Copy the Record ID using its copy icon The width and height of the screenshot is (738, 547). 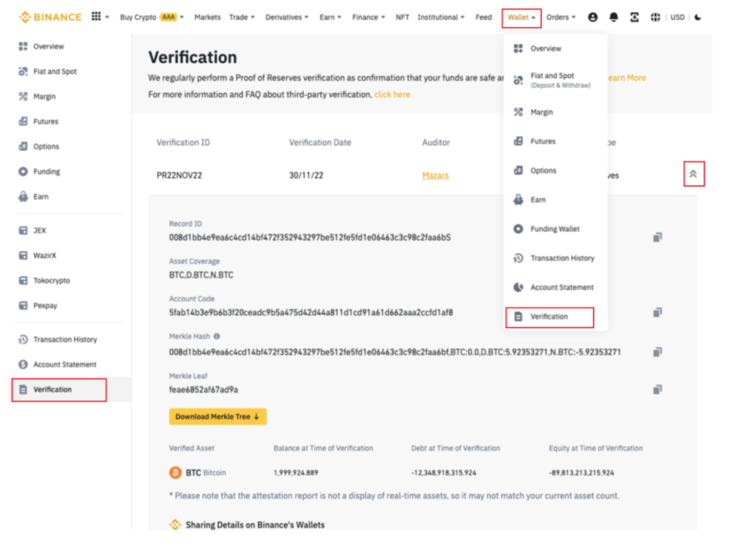tap(657, 236)
